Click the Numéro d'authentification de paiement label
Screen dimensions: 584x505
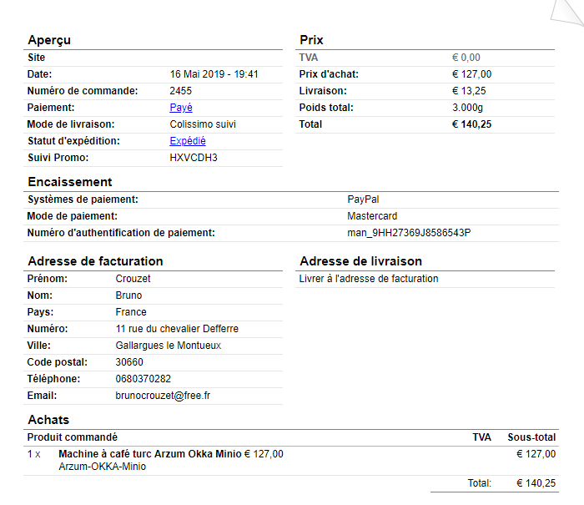click(121, 233)
